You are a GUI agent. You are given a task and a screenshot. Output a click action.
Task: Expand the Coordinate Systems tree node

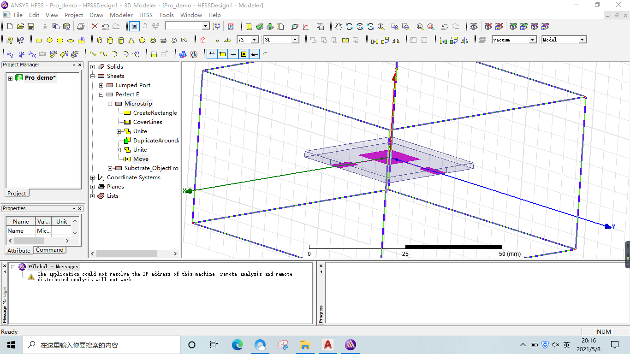[92, 177]
